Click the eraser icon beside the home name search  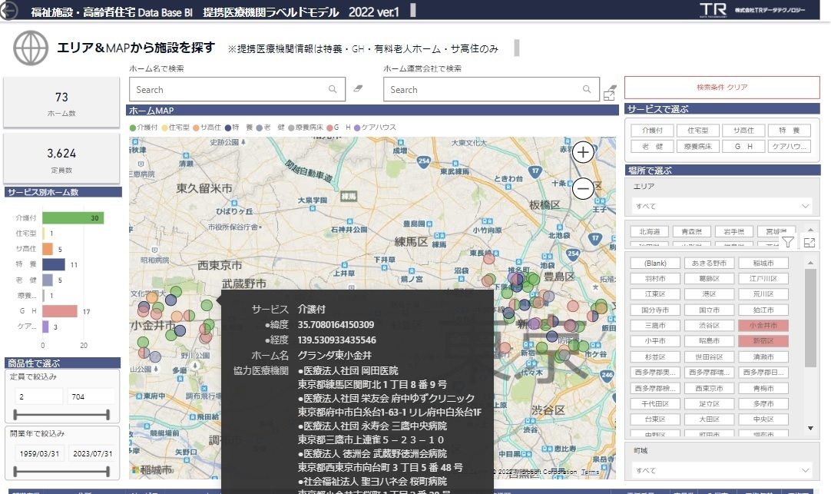click(358, 89)
